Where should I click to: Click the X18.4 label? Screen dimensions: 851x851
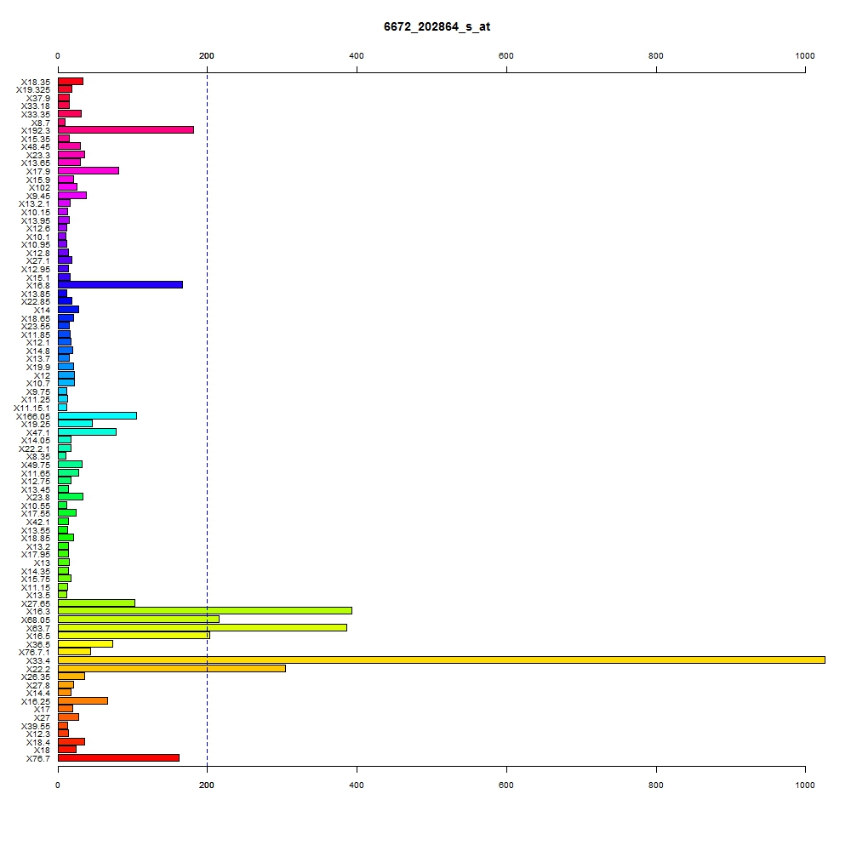pos(38,742)
